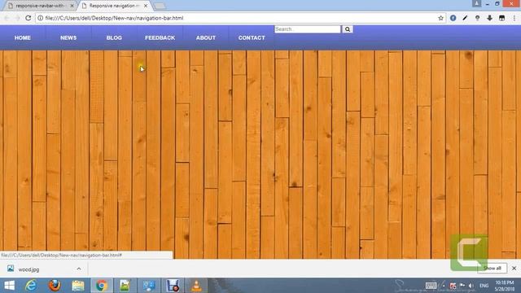Launch Internet Explorer from the taskbar
Image resolution: width=521 pixels, height=293 pixels.
pos(31,286)
